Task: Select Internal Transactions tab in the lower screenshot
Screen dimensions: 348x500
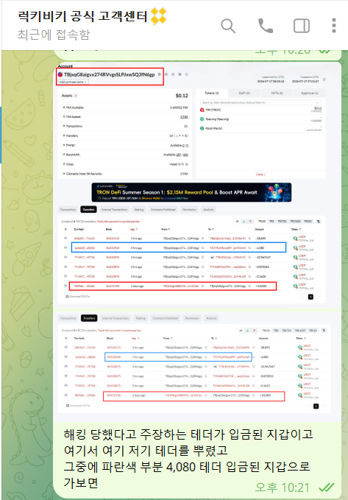Action: (116, 318)
